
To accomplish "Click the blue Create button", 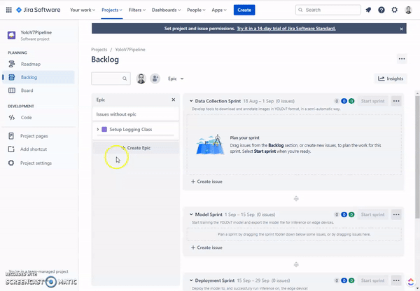I will point(244,10).
